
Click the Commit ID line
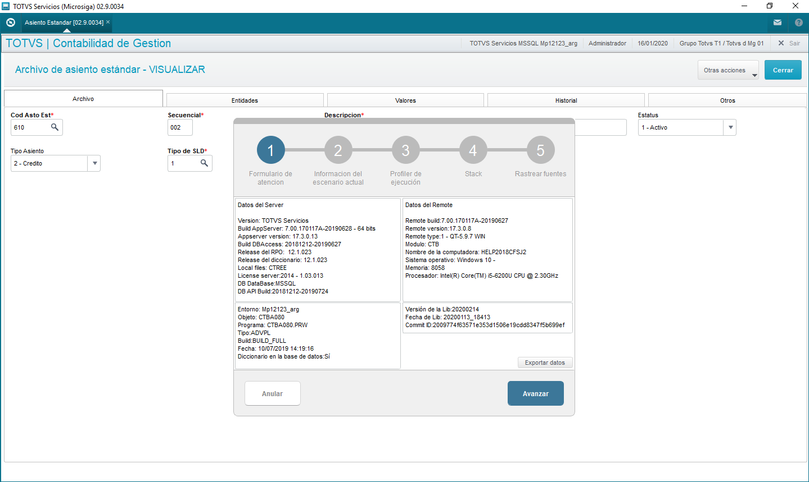(x=485, y=325)
